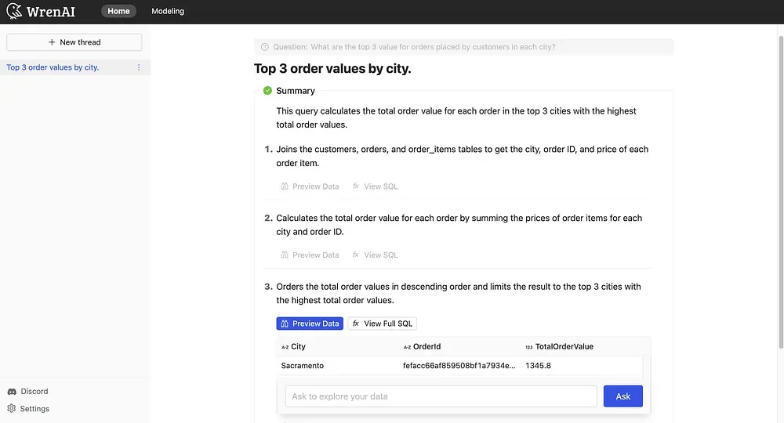Viewport: 784px width, 423px height.
Task: Click the OrderId column header
Action: tap(426, 346)
